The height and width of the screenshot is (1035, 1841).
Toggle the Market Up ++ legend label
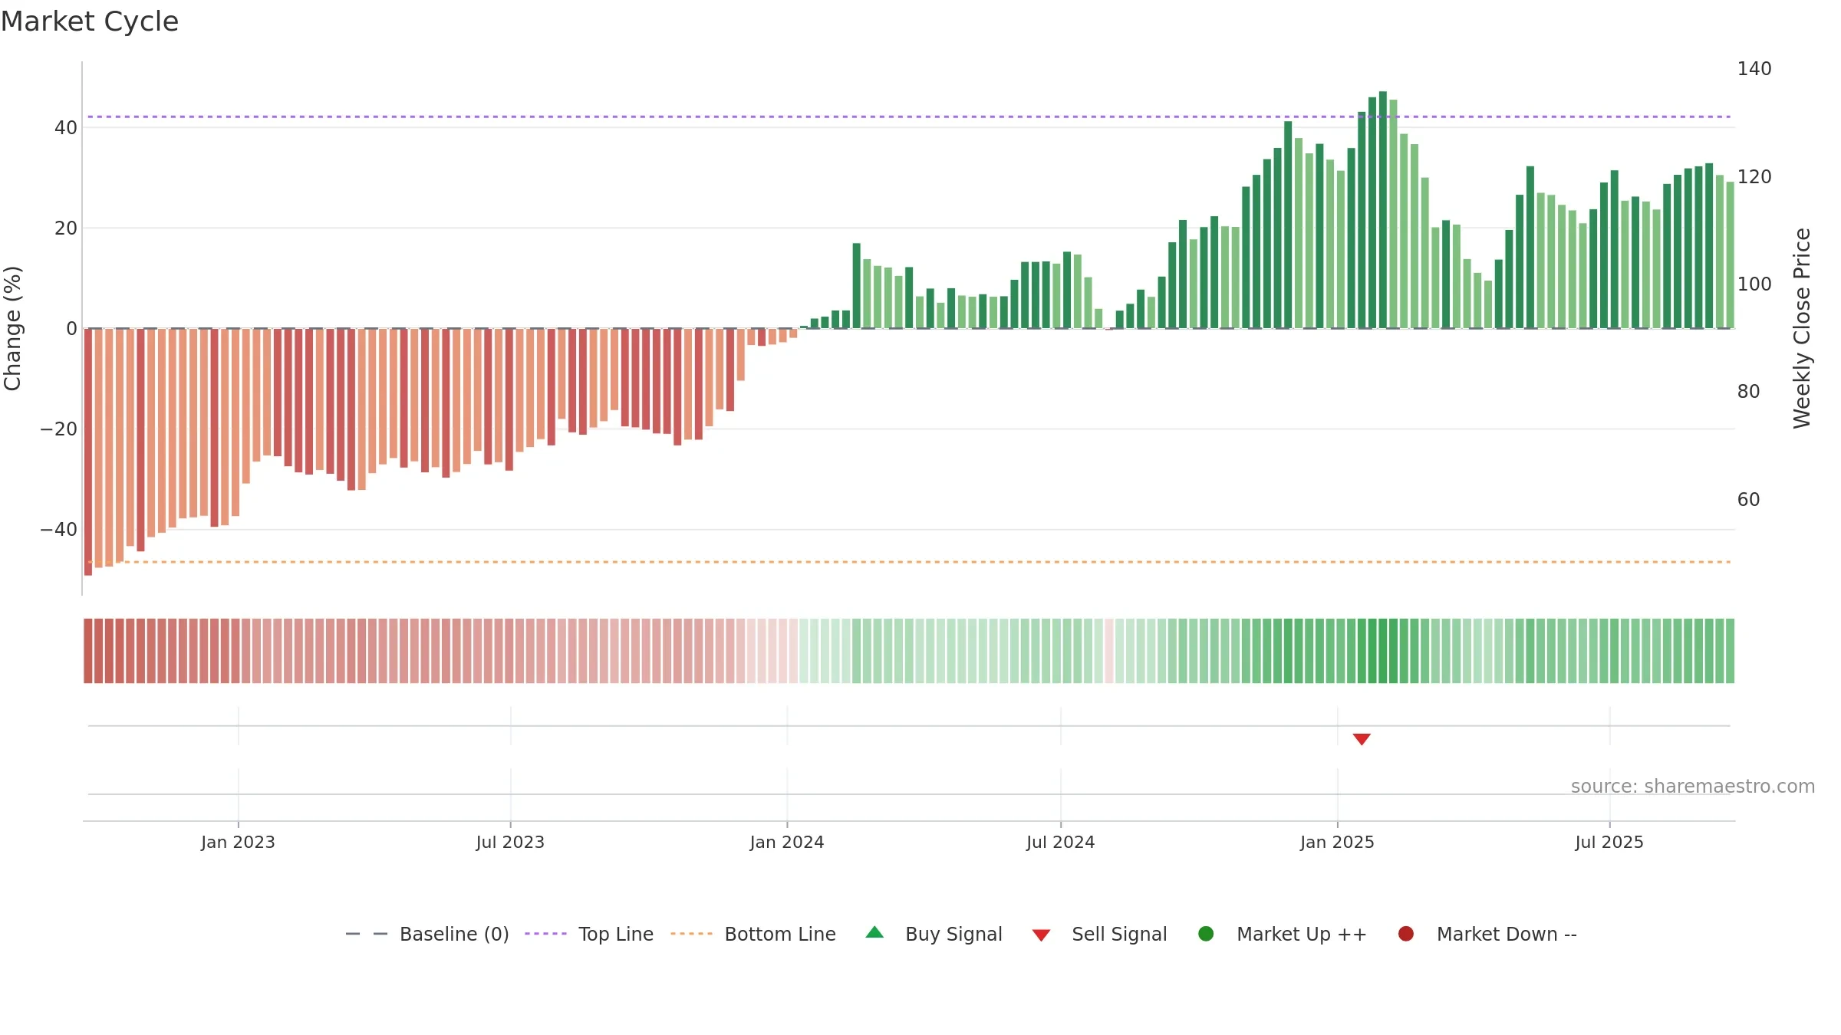pos(1302,934)
